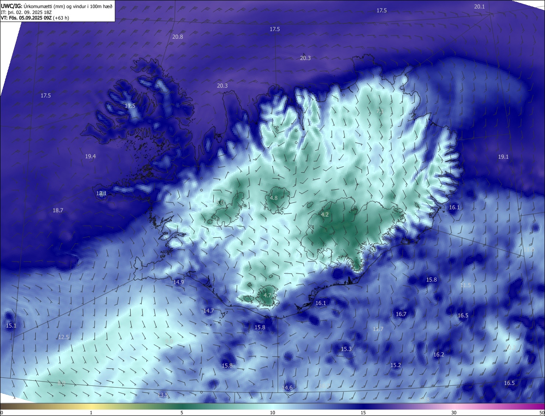Click the UWC/IG Úrkomumætti title line
The image size is (545, 416).
click(x=57, y=6)
